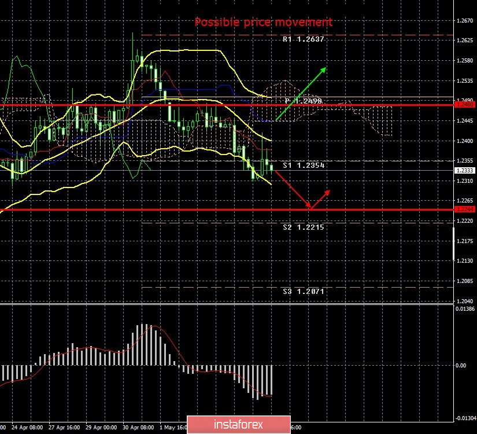Viewport: 477px width, 434px height.
Task: Click the current price 1.2333 tag
Action: coord(464,171)
